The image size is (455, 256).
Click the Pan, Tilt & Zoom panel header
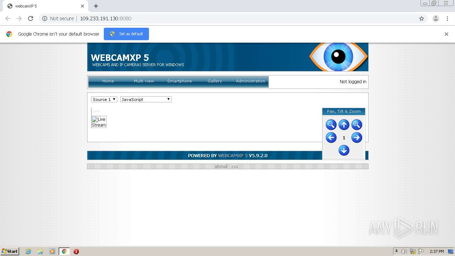point(344,111)
